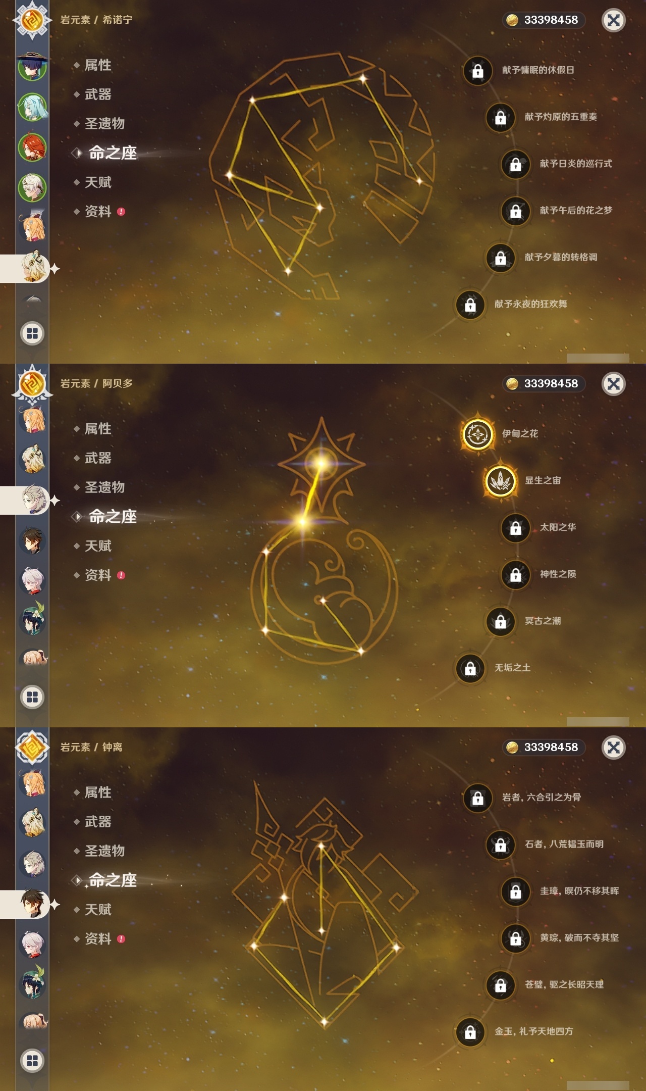The width and height of the screenshot is (646, 1091).
Task: Select the red-haired character avatar in top sidebar
Action: point(33,147)
